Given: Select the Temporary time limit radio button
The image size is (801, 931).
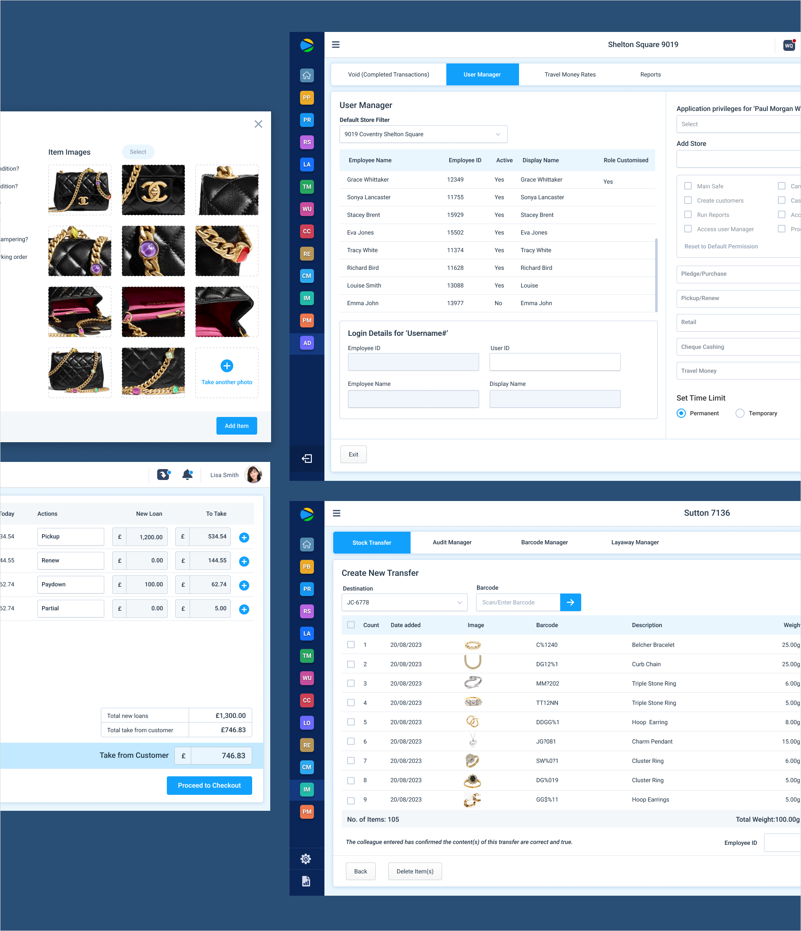Looking at the screenshot, I should tap(740, 413).
